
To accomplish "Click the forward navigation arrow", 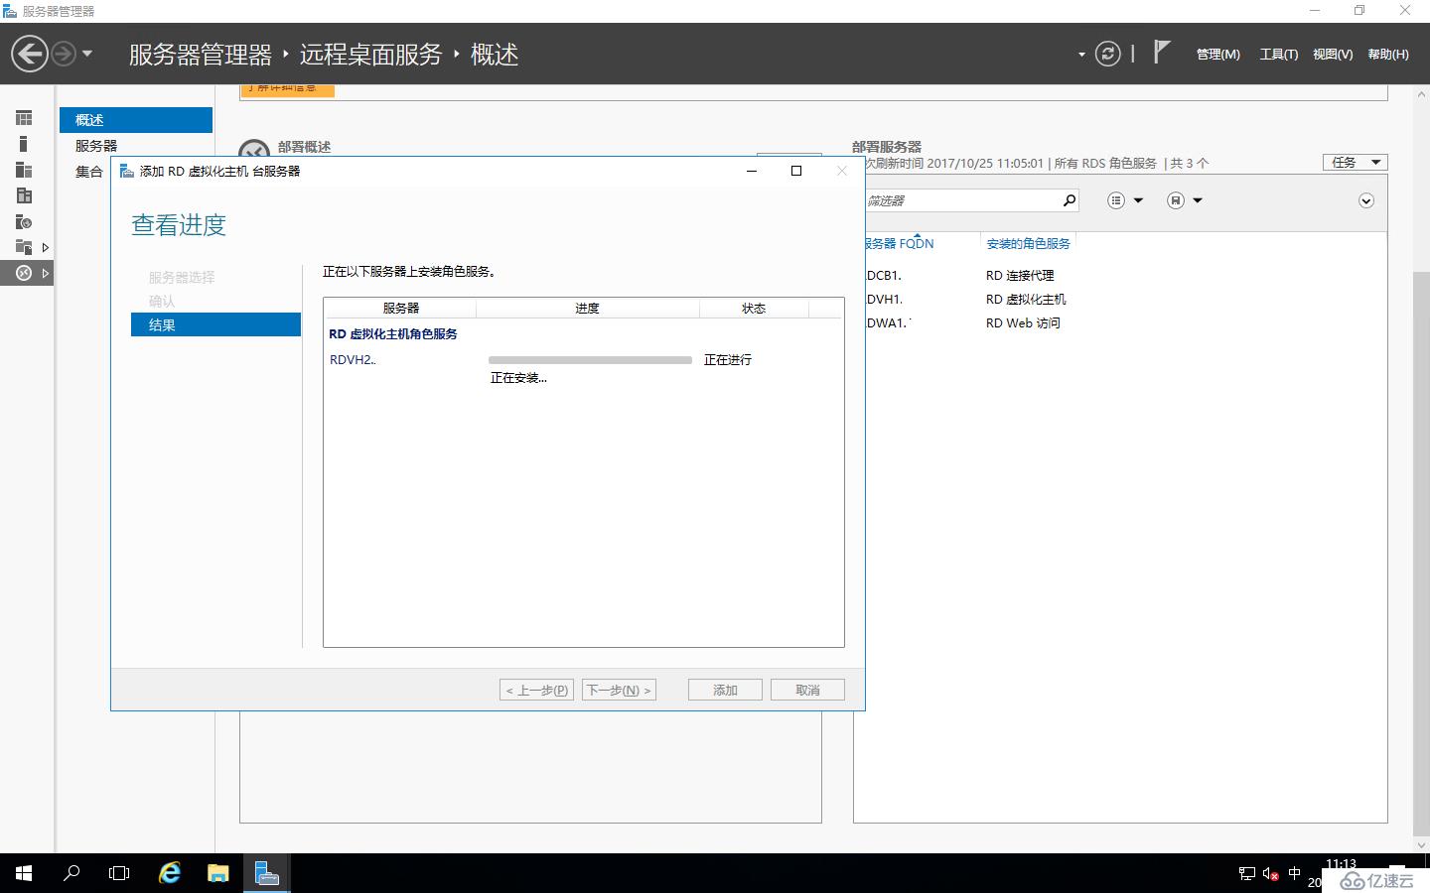I will tap(64, 54).
